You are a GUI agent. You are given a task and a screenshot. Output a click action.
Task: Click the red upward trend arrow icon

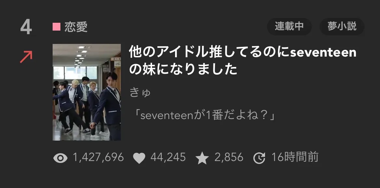26,57
